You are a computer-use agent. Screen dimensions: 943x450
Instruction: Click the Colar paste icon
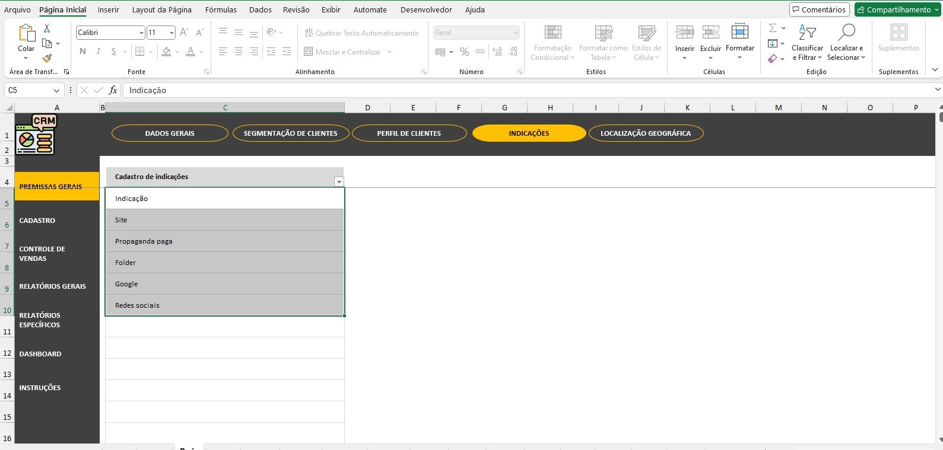[x=26, y=33]
